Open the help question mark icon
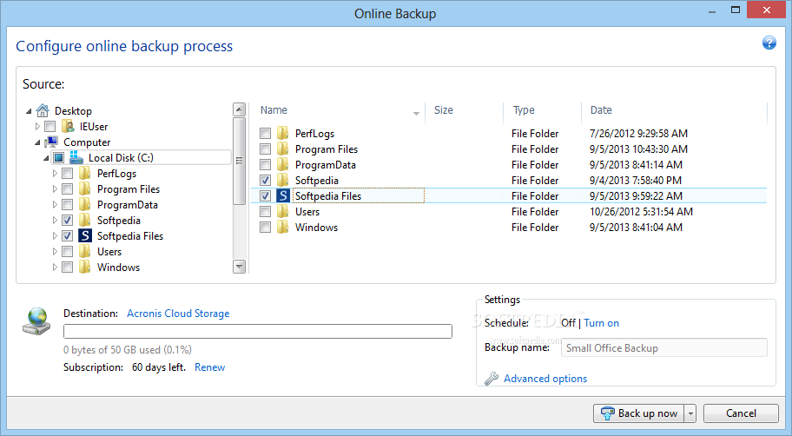 point(769,43)
